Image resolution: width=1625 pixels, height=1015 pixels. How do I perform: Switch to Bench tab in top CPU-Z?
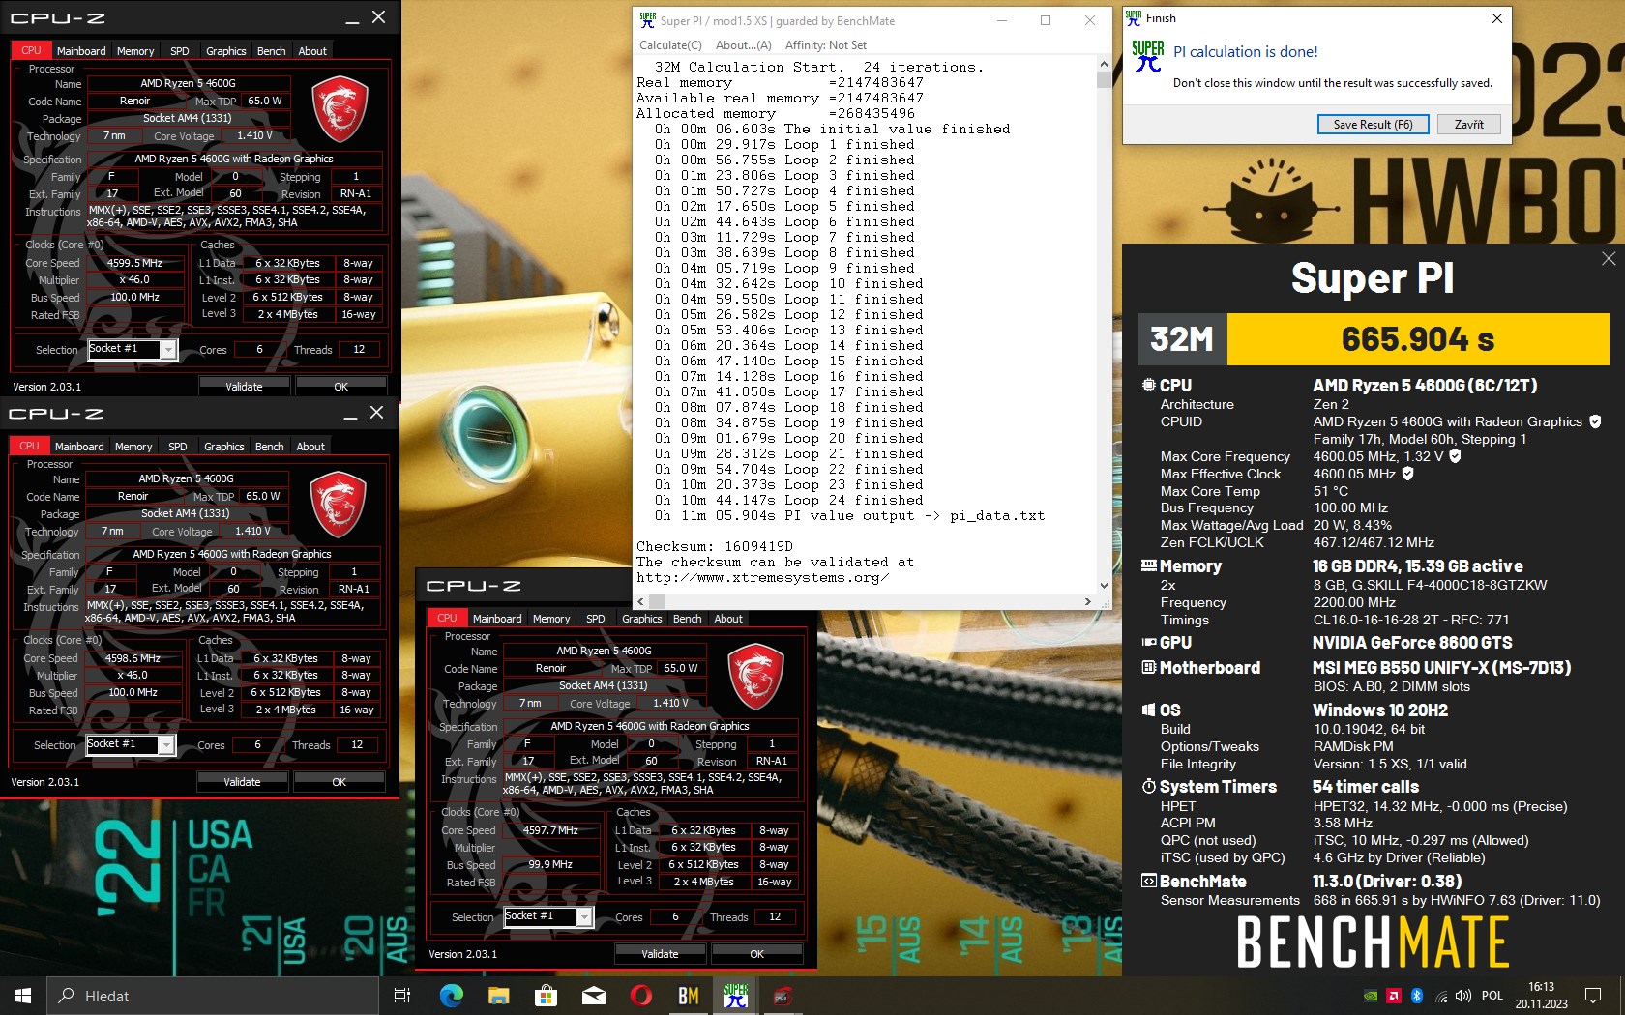click(x=272, y=51)
